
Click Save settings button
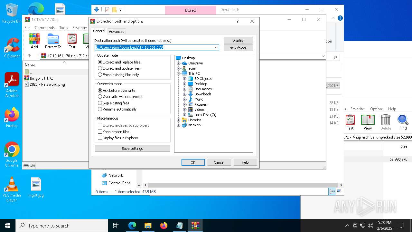coord(132,149)
